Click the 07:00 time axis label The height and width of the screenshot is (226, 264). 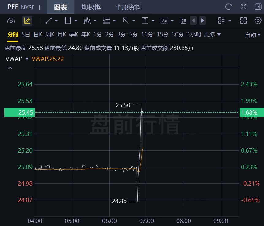click(x=147, y=221)
